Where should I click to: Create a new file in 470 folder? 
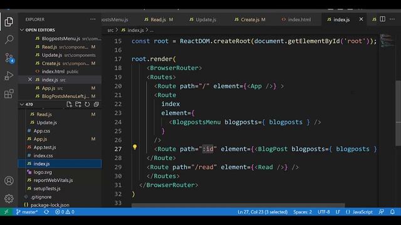(69, 104)
